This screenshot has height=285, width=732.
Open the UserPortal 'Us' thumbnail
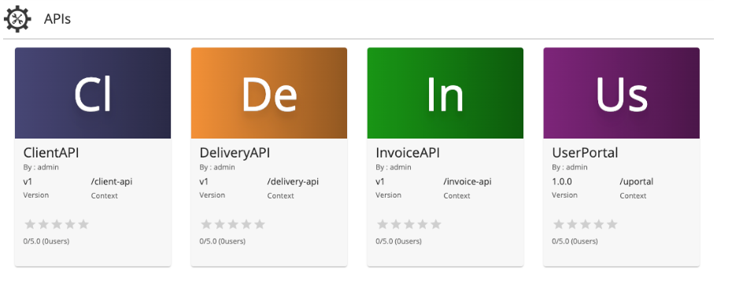[x=621, y=93]
